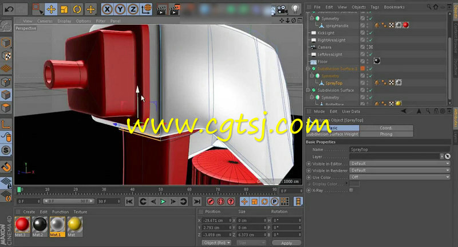Click the camera object icon in toolbar
The width and height of the screenshot is (458, 247).
282,9
